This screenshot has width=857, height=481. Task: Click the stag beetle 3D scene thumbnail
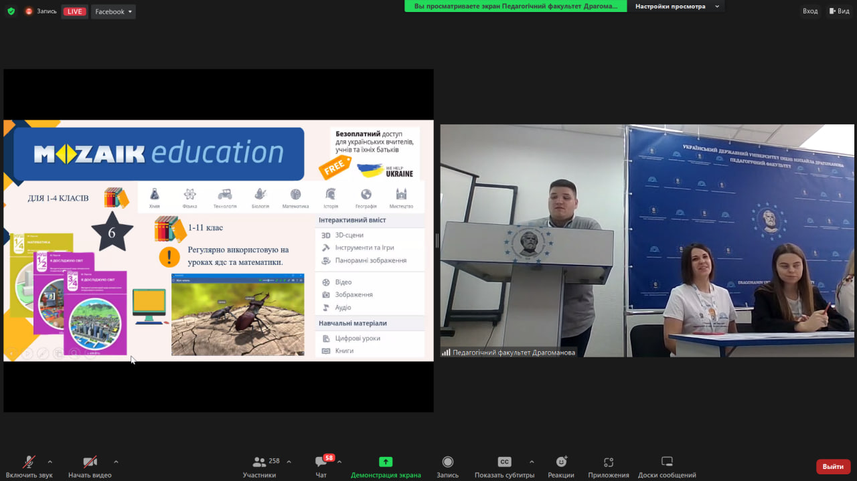(x=238, y=314)
